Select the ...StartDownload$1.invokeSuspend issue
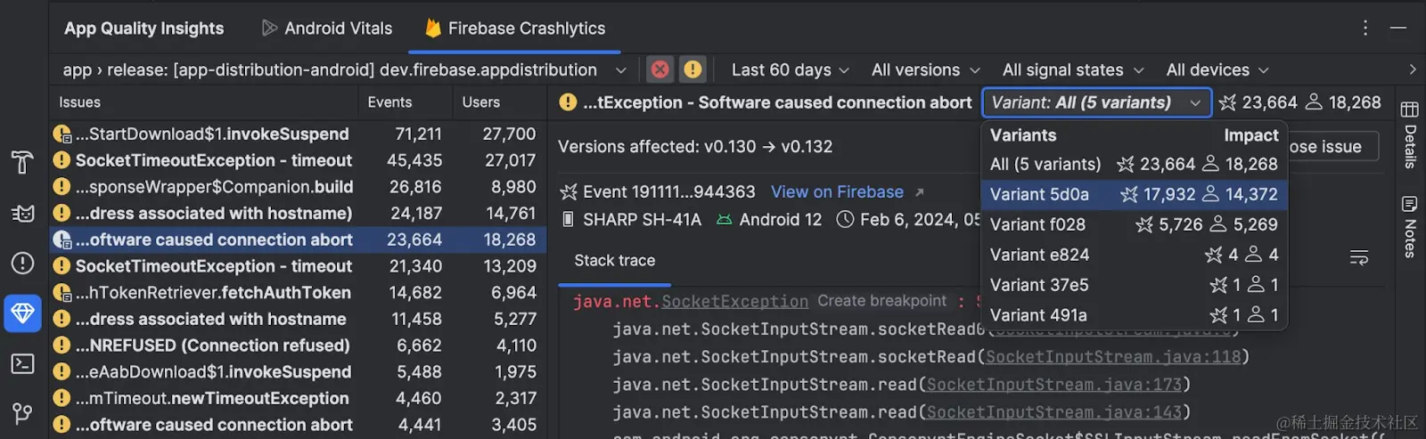1426x439 pixels. coord(298,134)
